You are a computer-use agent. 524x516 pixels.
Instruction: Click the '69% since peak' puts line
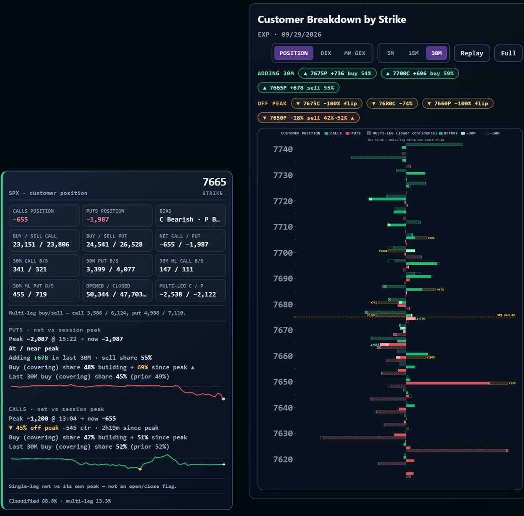tap(101, 367)
